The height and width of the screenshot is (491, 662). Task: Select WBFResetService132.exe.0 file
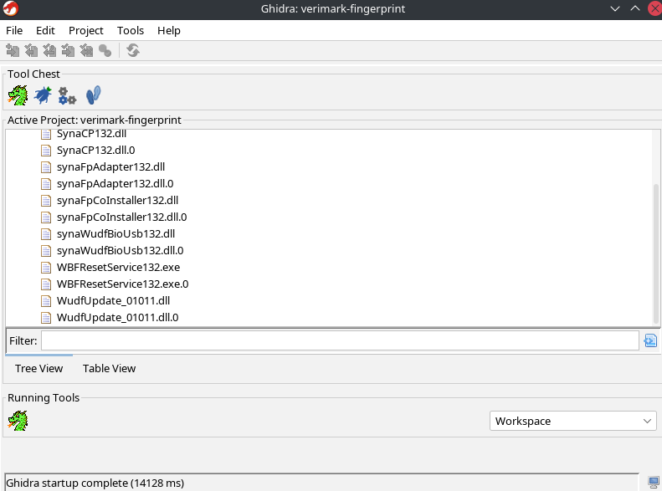coord(122,284)
